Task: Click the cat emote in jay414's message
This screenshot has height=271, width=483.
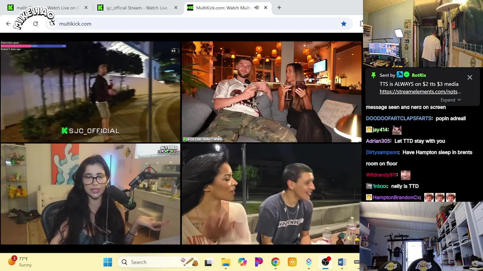Action: point(397,130)
